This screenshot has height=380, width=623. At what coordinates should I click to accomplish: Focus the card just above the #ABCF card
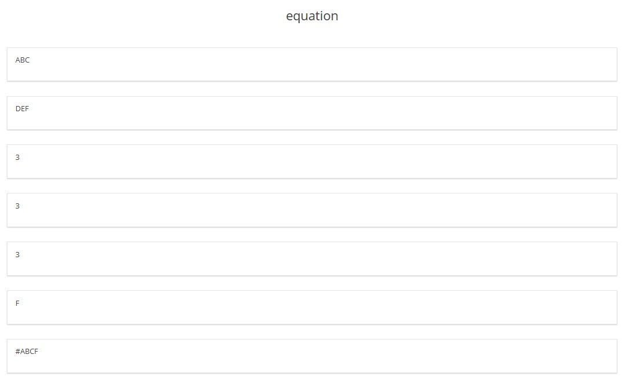[312, 308]
